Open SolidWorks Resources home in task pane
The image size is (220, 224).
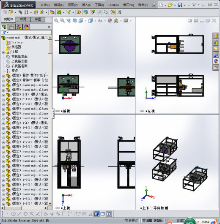tap(216, 36)
